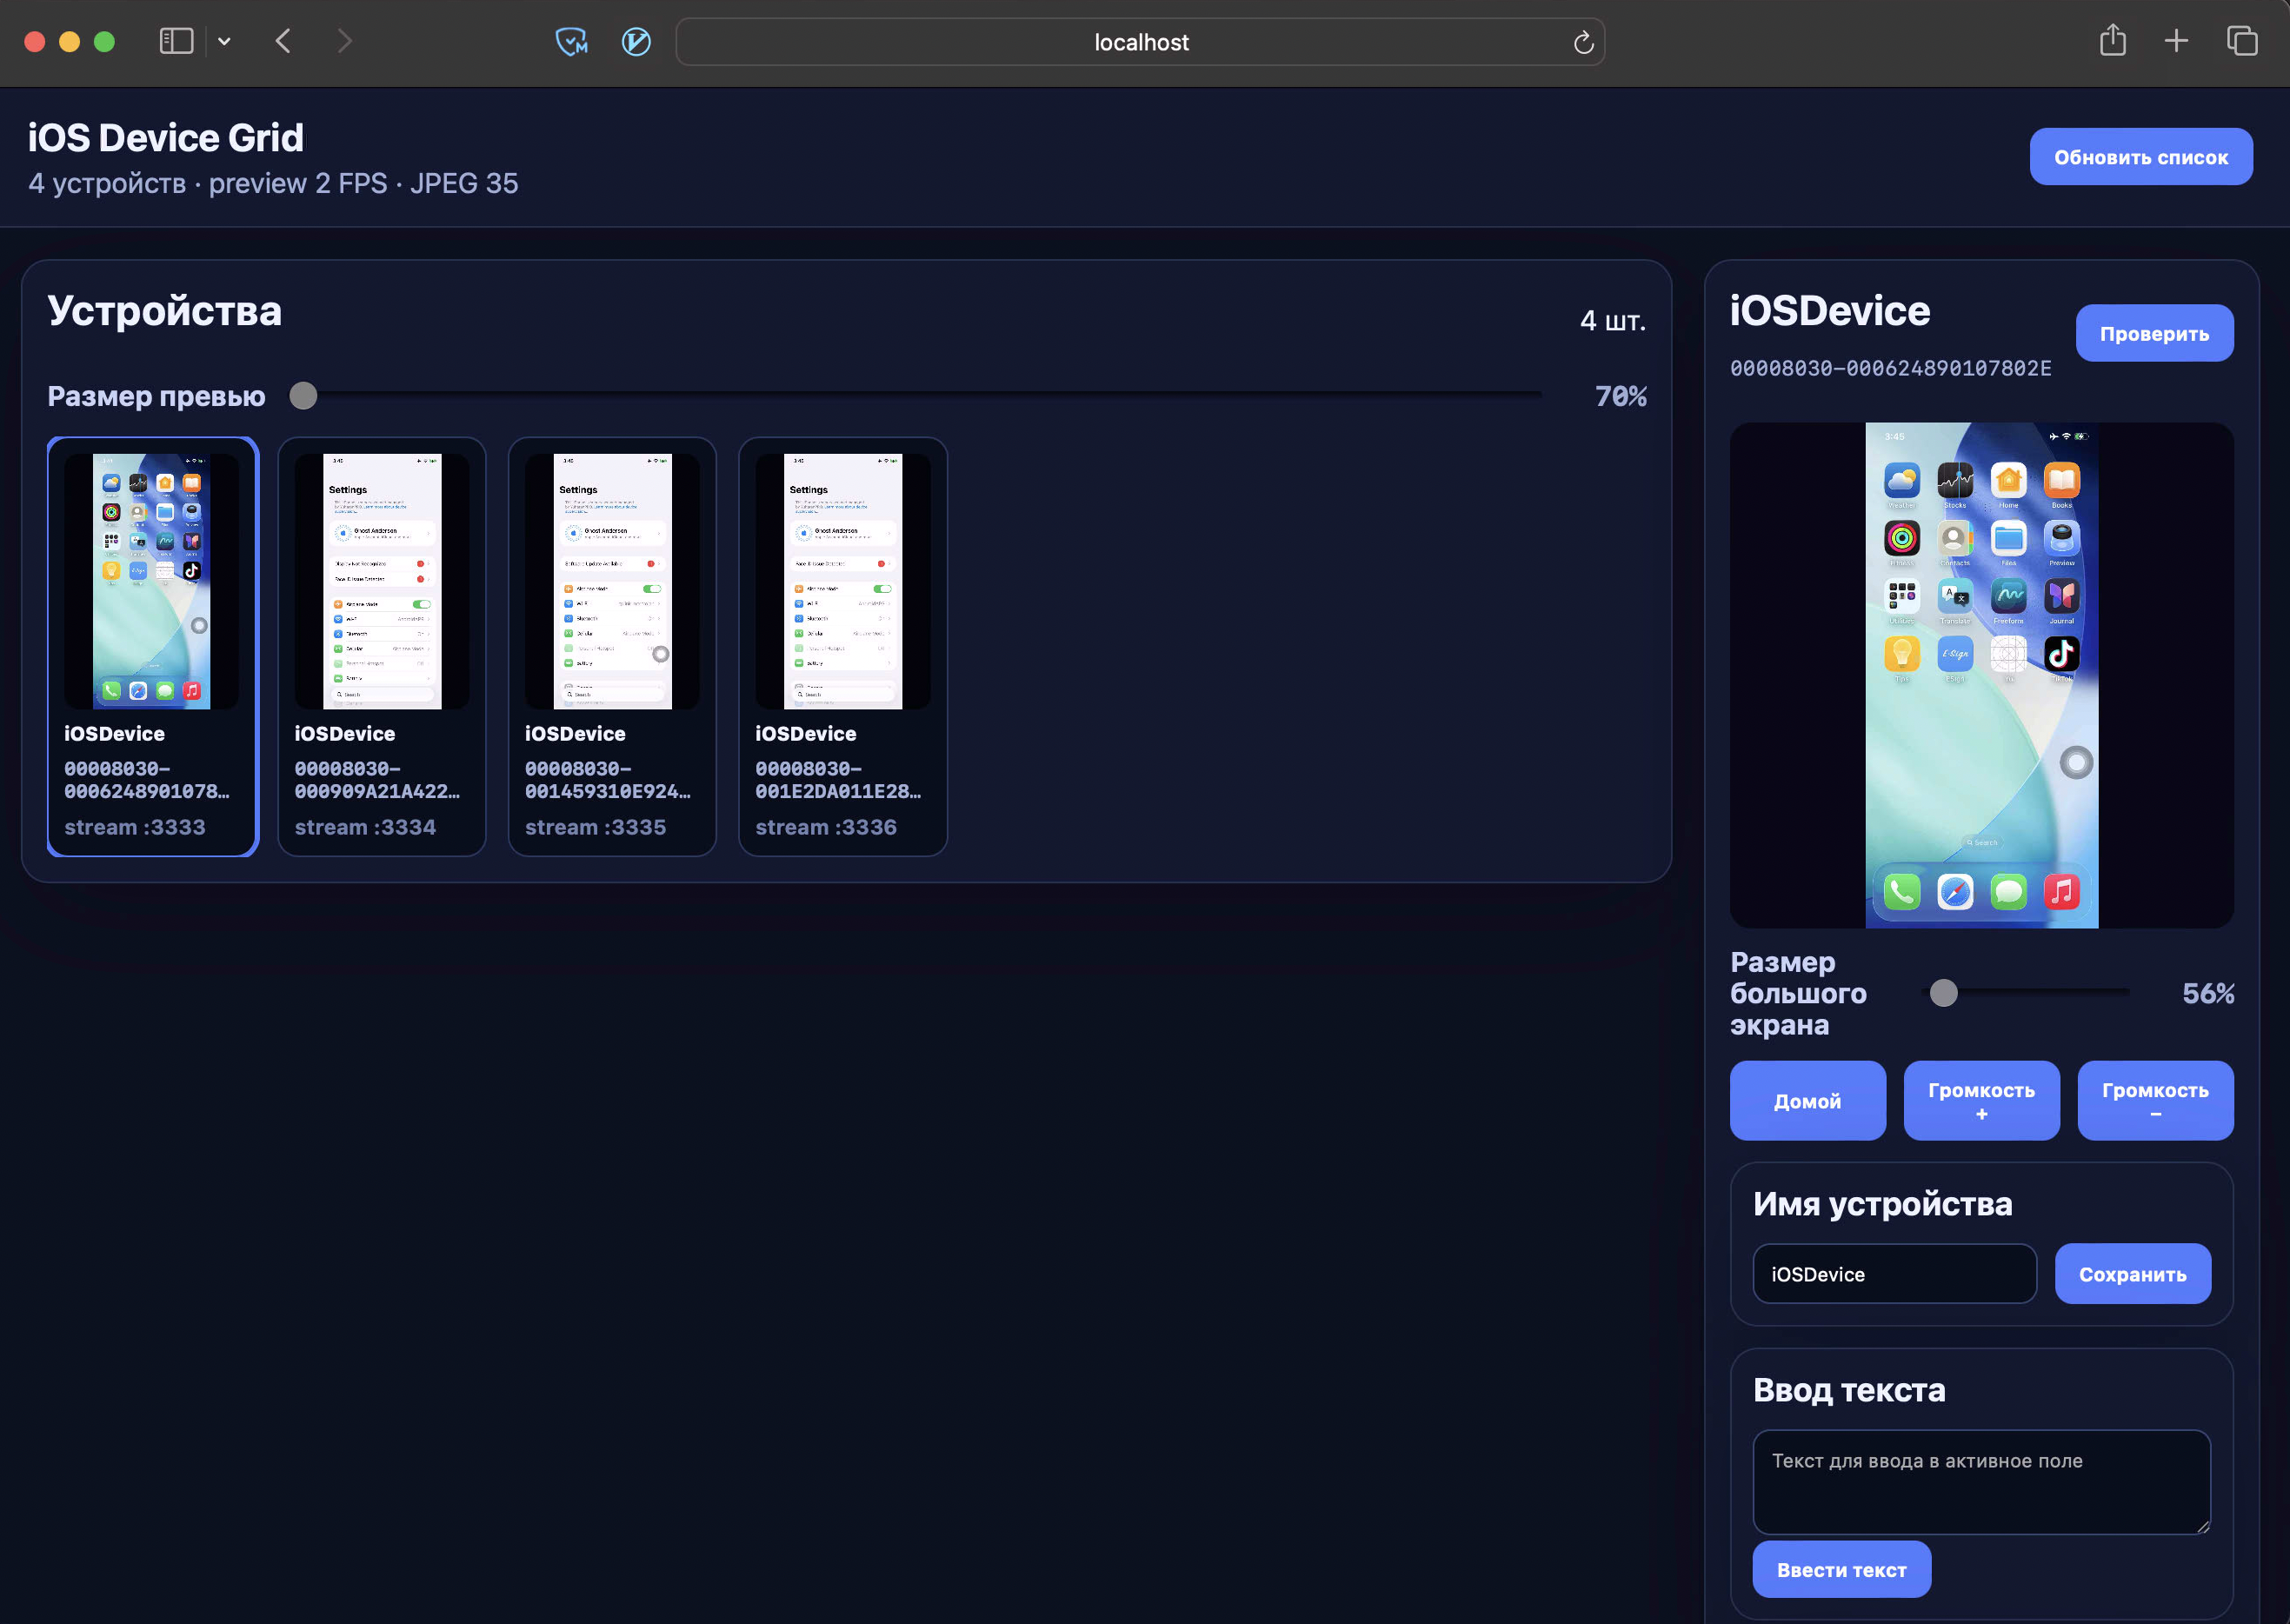
Task: Tap AssistiveTouch button in the large preview
Action: coord(2076,763)
